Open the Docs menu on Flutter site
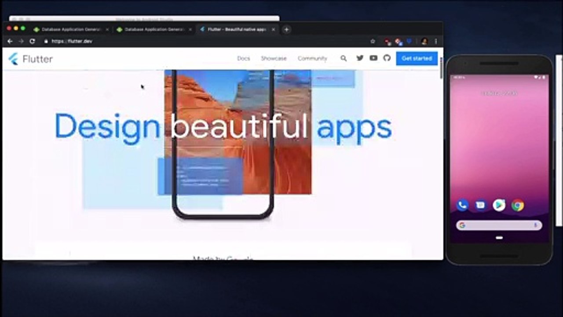This screenshot has width=563, height=317. (x=243, y=58)
